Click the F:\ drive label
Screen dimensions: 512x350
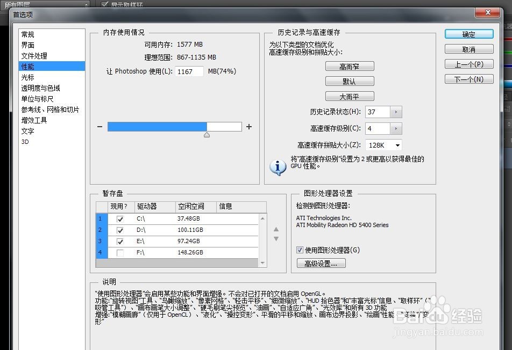click(x=141, y=252)
